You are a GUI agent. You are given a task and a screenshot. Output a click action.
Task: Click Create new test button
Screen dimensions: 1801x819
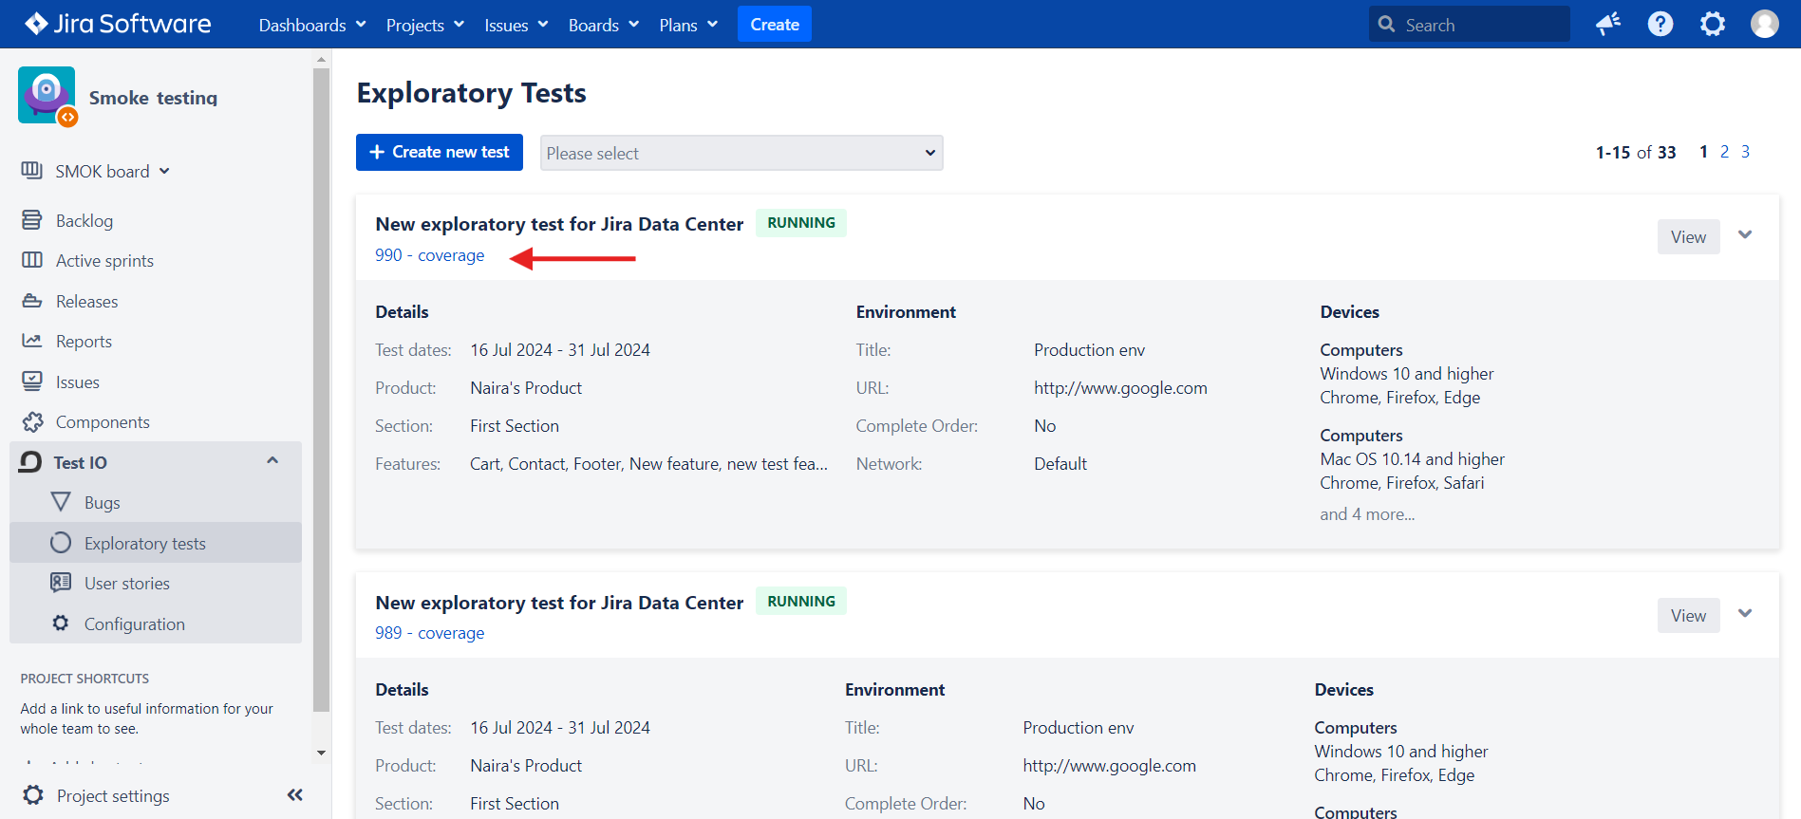tap(440, 152)
